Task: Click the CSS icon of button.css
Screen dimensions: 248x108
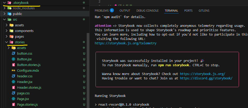Action: (13, 54)
